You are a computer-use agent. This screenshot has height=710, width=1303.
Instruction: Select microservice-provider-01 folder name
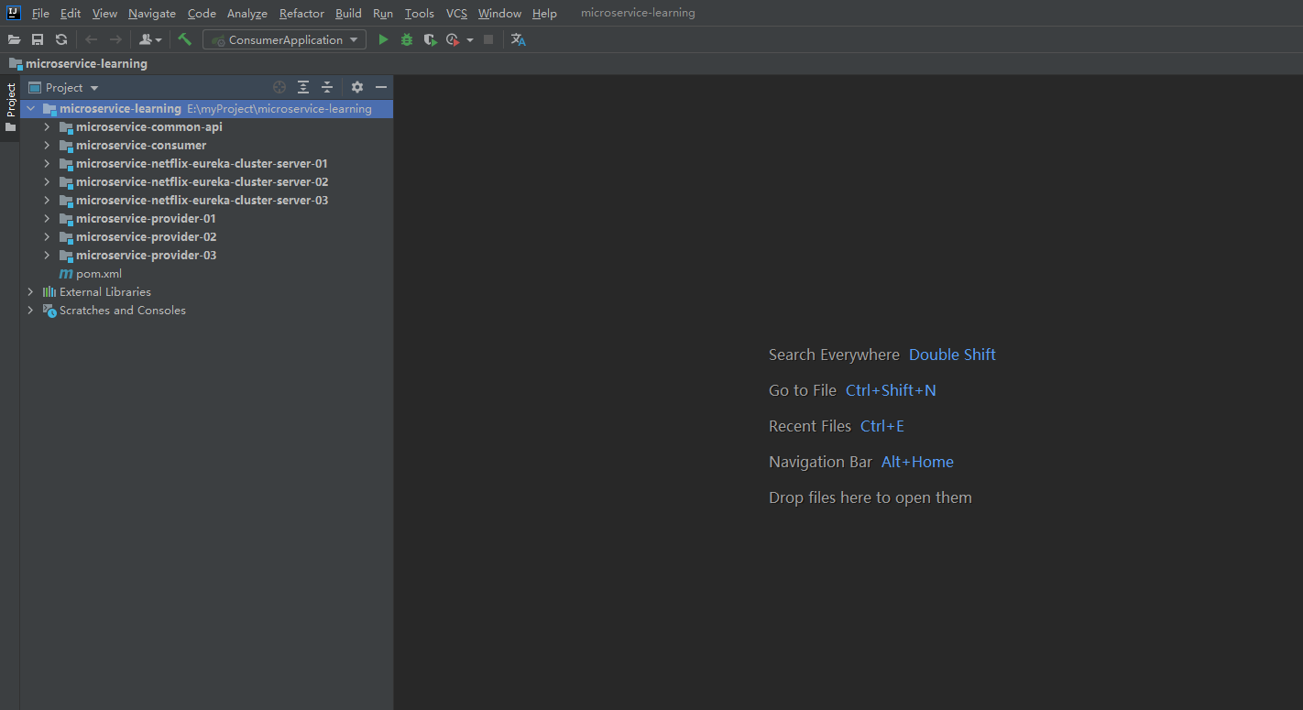click(x=147, y=218)
